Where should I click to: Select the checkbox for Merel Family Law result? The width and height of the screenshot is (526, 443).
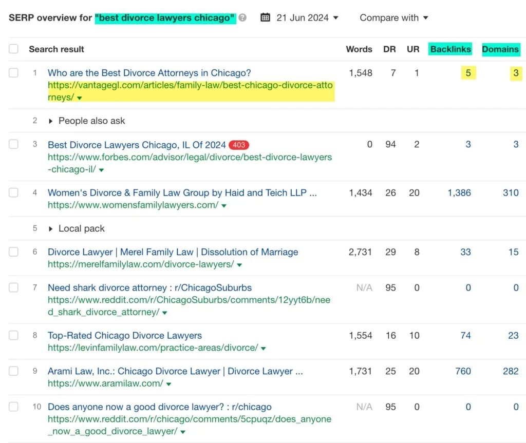pos(13,252)
